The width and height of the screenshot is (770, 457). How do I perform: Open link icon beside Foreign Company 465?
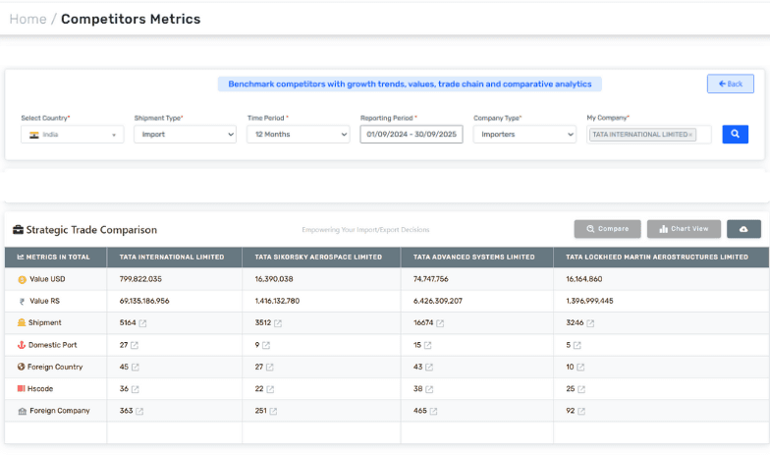click(433, 411)
